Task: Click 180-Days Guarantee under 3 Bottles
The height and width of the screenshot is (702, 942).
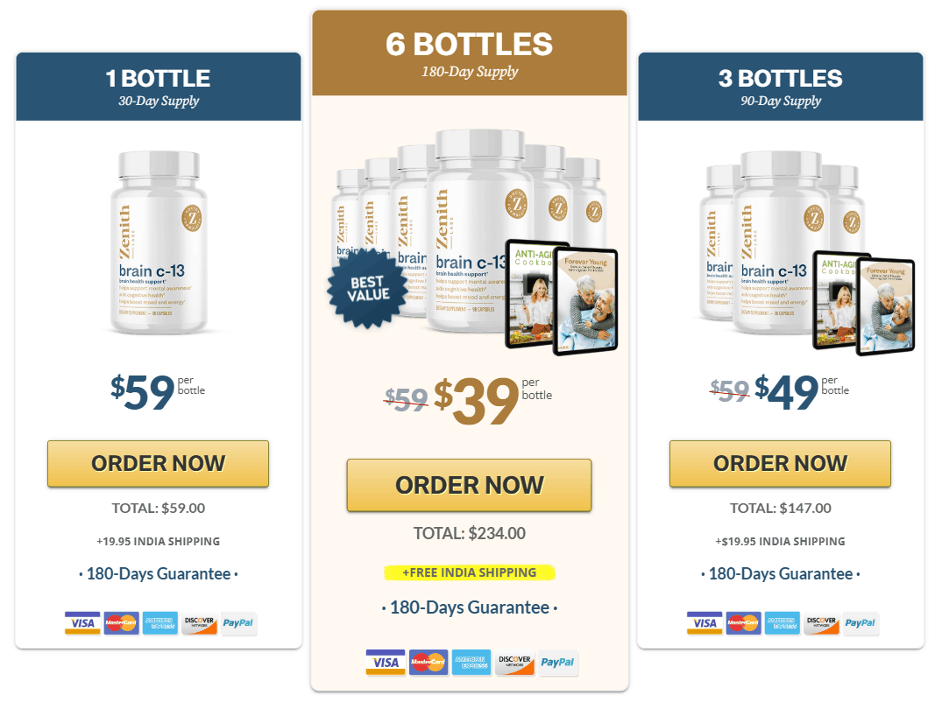Action: (781, 574)
